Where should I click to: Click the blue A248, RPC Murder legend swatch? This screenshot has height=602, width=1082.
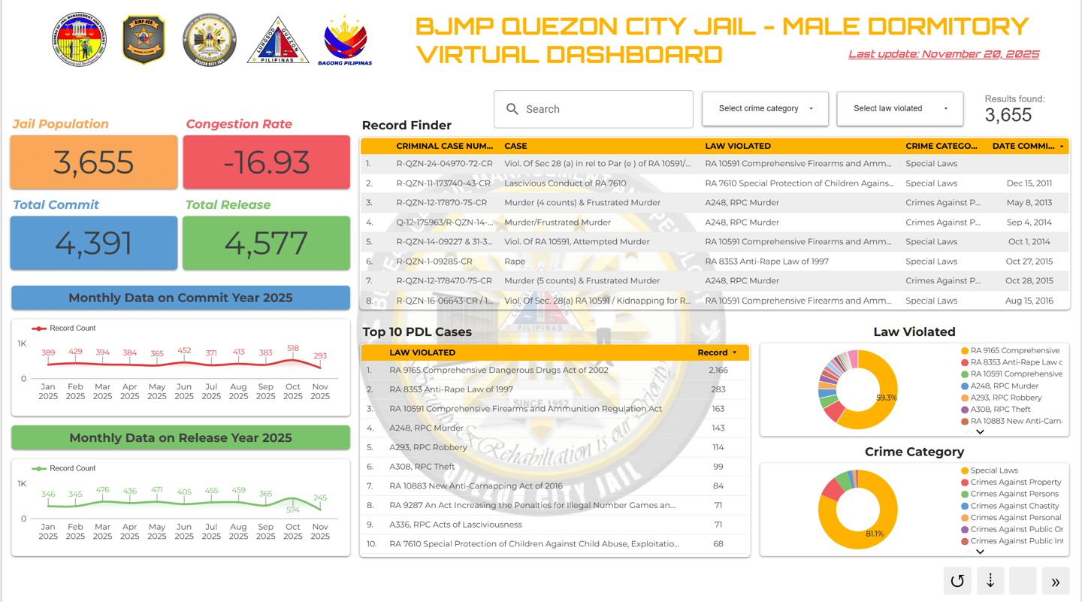tap(965, 386)
